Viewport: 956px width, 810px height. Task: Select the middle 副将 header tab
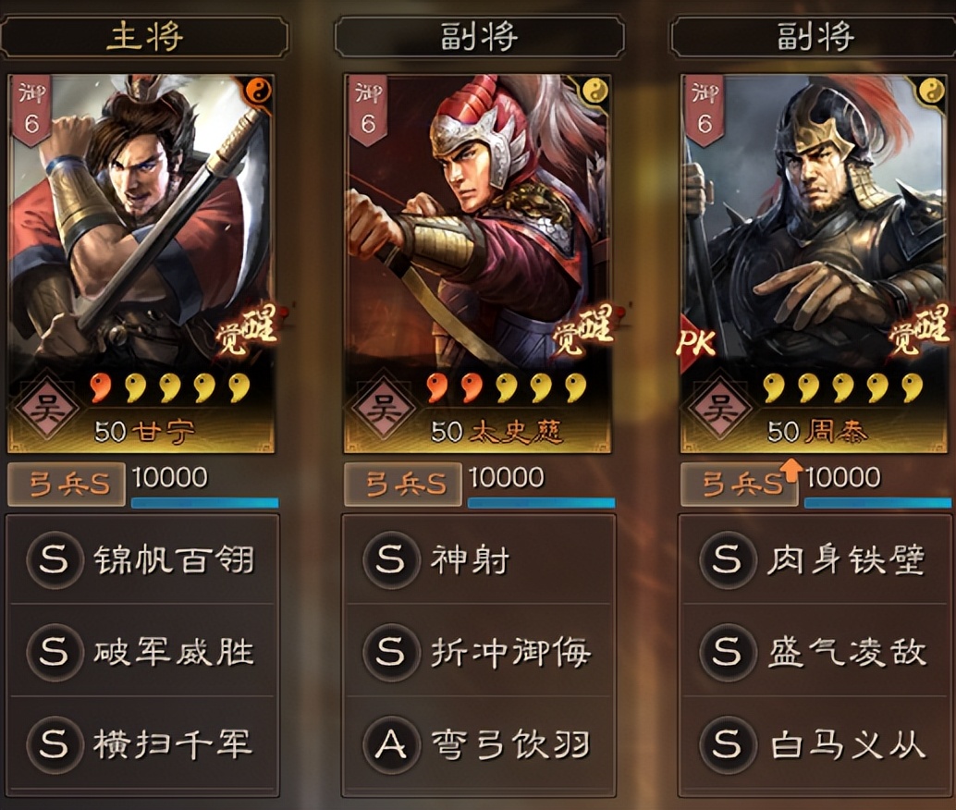(479, 37)
